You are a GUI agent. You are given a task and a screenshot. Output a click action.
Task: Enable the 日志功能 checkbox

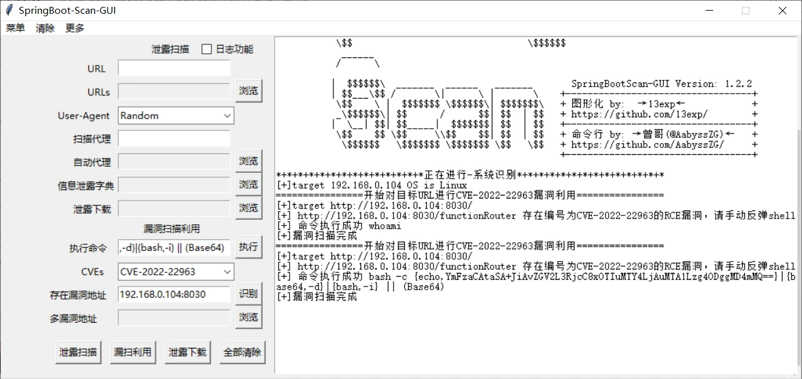tap(207, 49)
